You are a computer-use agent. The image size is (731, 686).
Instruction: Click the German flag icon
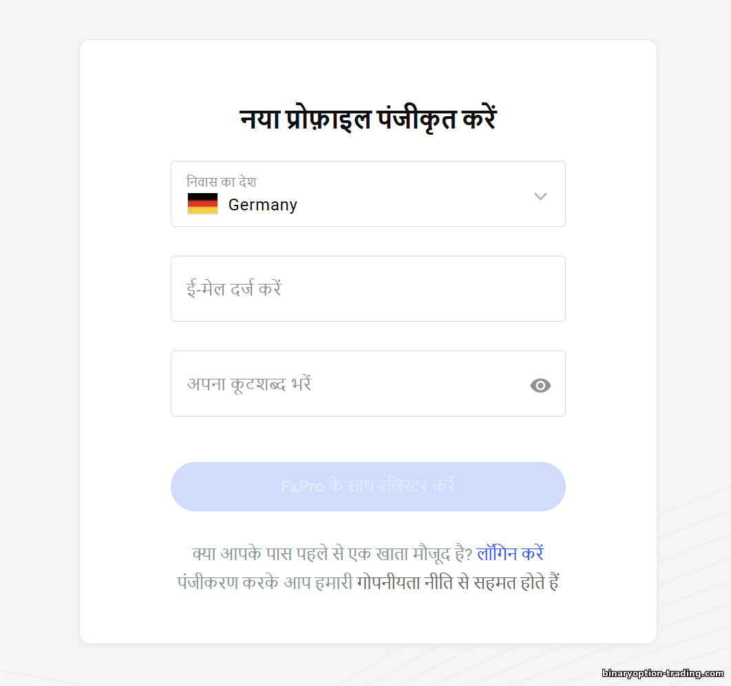point(202,204)
